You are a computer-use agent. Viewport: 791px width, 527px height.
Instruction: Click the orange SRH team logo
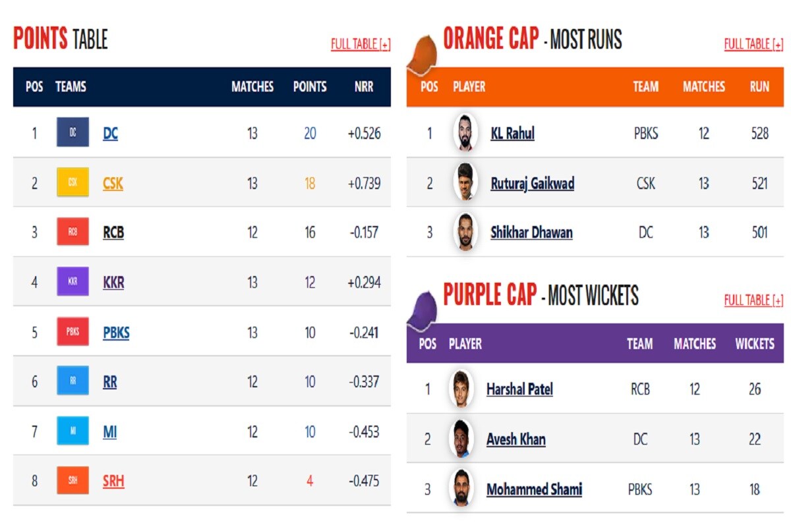73,481
